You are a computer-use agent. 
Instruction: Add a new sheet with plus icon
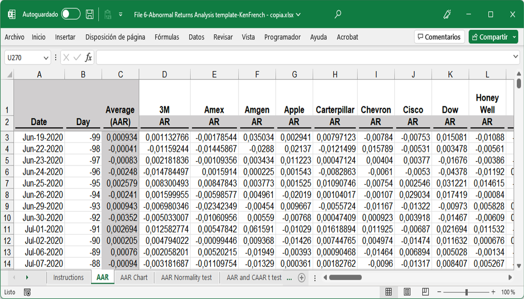click(302, 278)
